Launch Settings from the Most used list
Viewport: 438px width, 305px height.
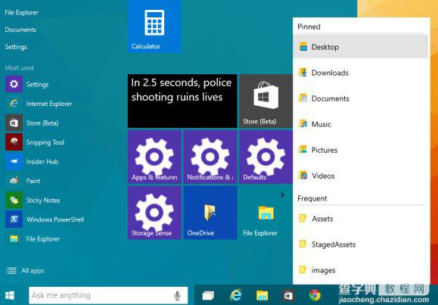point(27,84)
